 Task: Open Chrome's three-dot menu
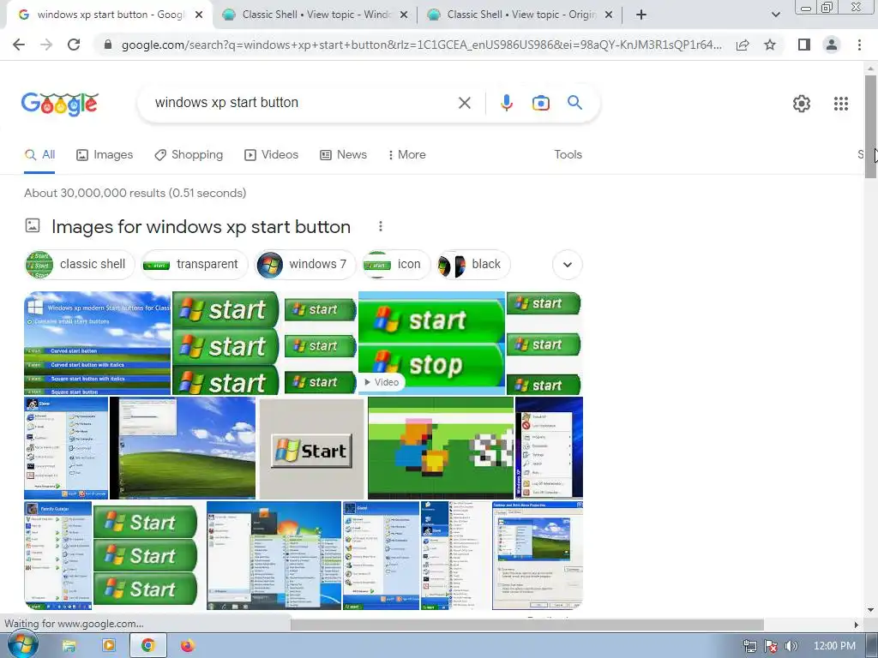click(859, 45)
